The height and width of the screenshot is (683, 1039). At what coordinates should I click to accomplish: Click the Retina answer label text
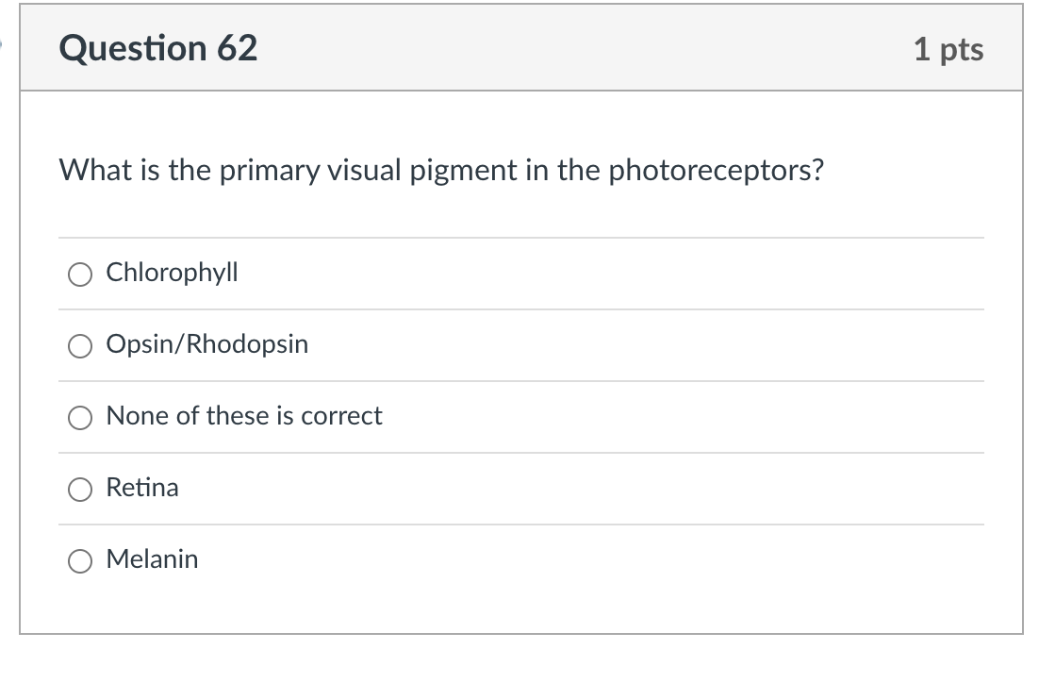tap(142, 488)
